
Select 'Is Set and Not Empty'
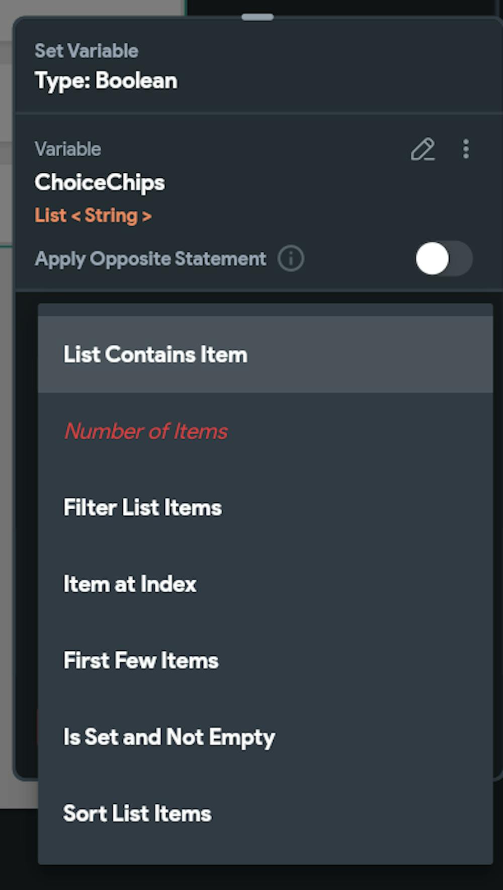pos(169,737)
